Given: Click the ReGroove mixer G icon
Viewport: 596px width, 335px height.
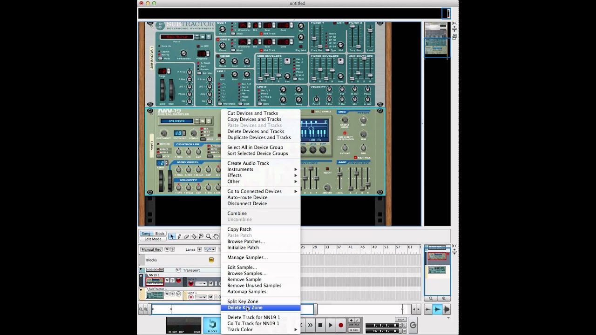Looking at the screenshot, I should (x=413, y=325).
